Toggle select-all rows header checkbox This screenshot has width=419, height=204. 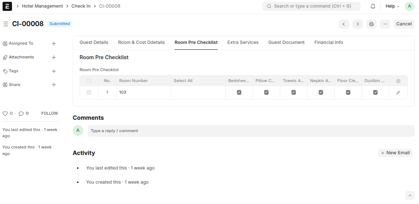(89, 81)
